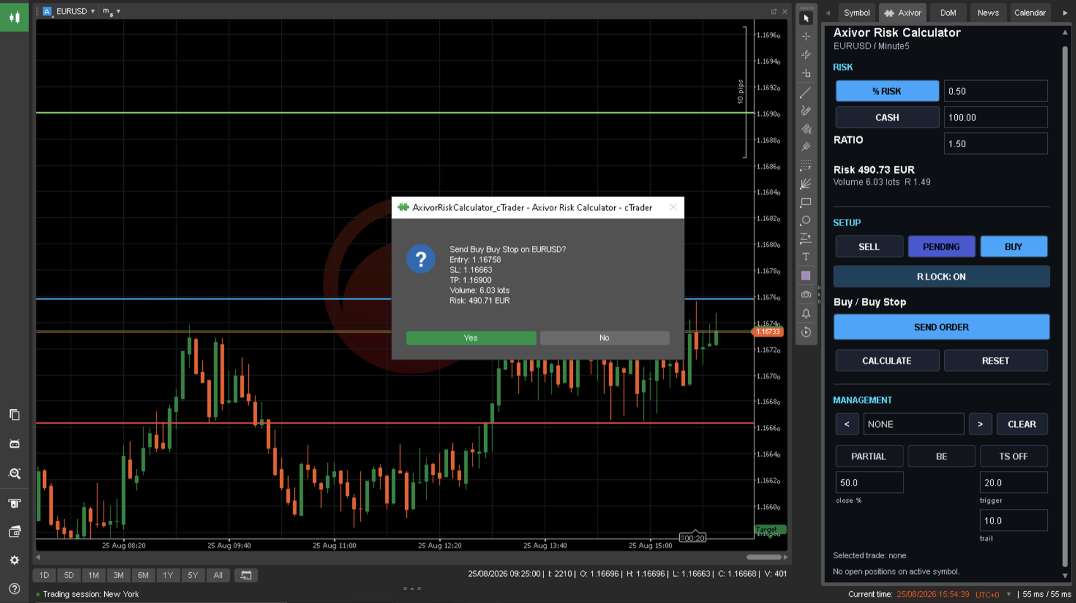Screen dimensions: 1076x603
Task: Open the purple drawing color swatch
Action: coord(806,275)
